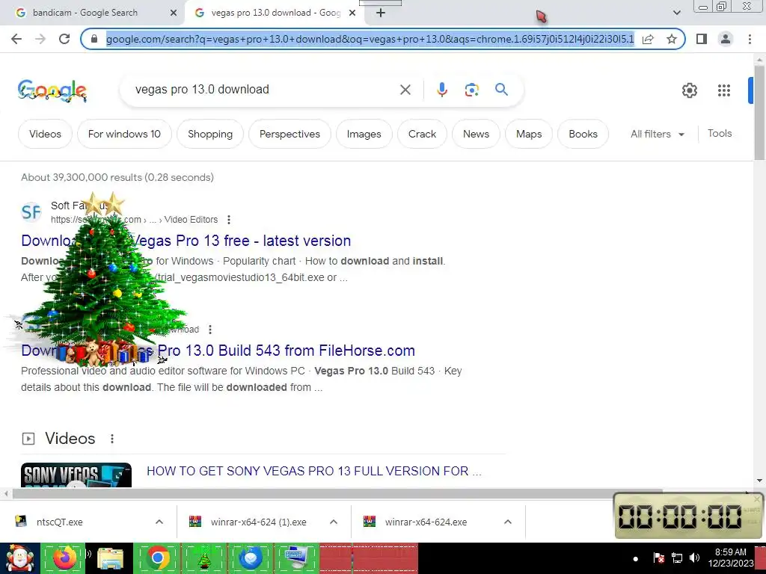Open Thunderbird from the taskbar
The height and width of the screenshot is (574, 766).
click(250, 558)
